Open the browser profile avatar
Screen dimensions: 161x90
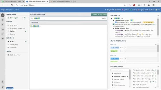point(153,5)
